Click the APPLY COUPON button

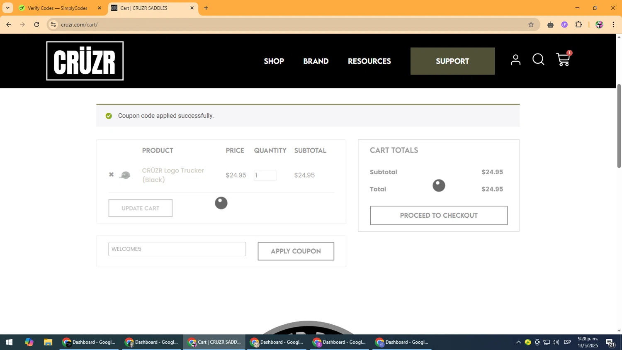click(296, 251)
